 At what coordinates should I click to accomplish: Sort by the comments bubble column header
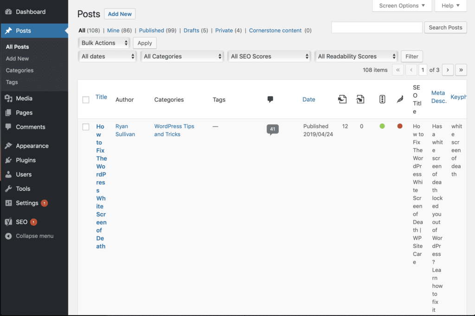[x=270, y=99]
